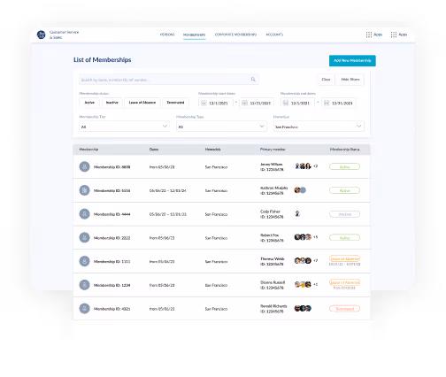This screenshot has height=377, width=446.
Task: Click the List of Memberships heading
Action: (103, 60)
